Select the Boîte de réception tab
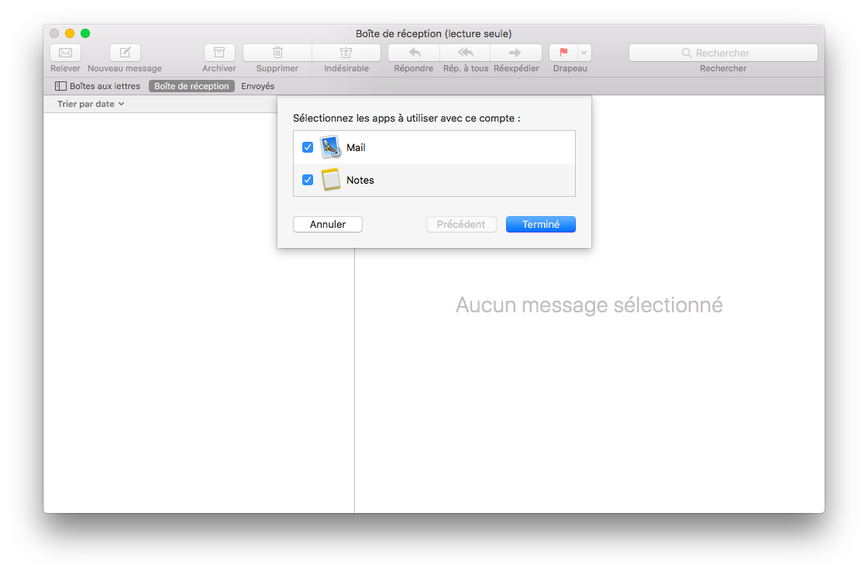The image size is (868, 575). click(191, 86)
